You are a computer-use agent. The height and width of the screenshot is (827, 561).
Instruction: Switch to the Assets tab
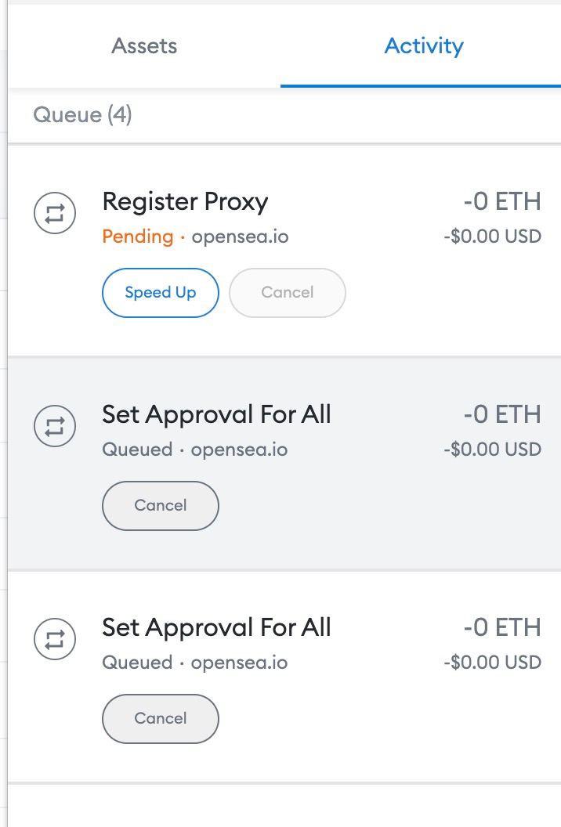tap(144, 46)
